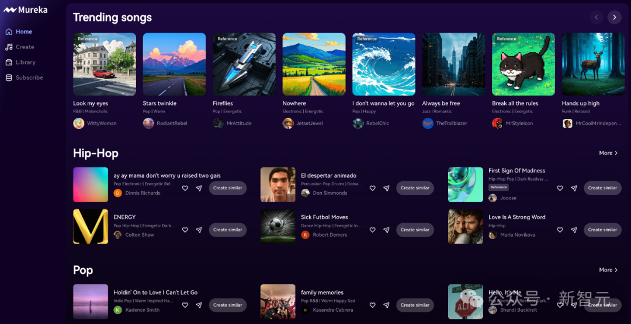Click share icon for Love Is A Strong Word
631x324 pixels.
(574, 230)
